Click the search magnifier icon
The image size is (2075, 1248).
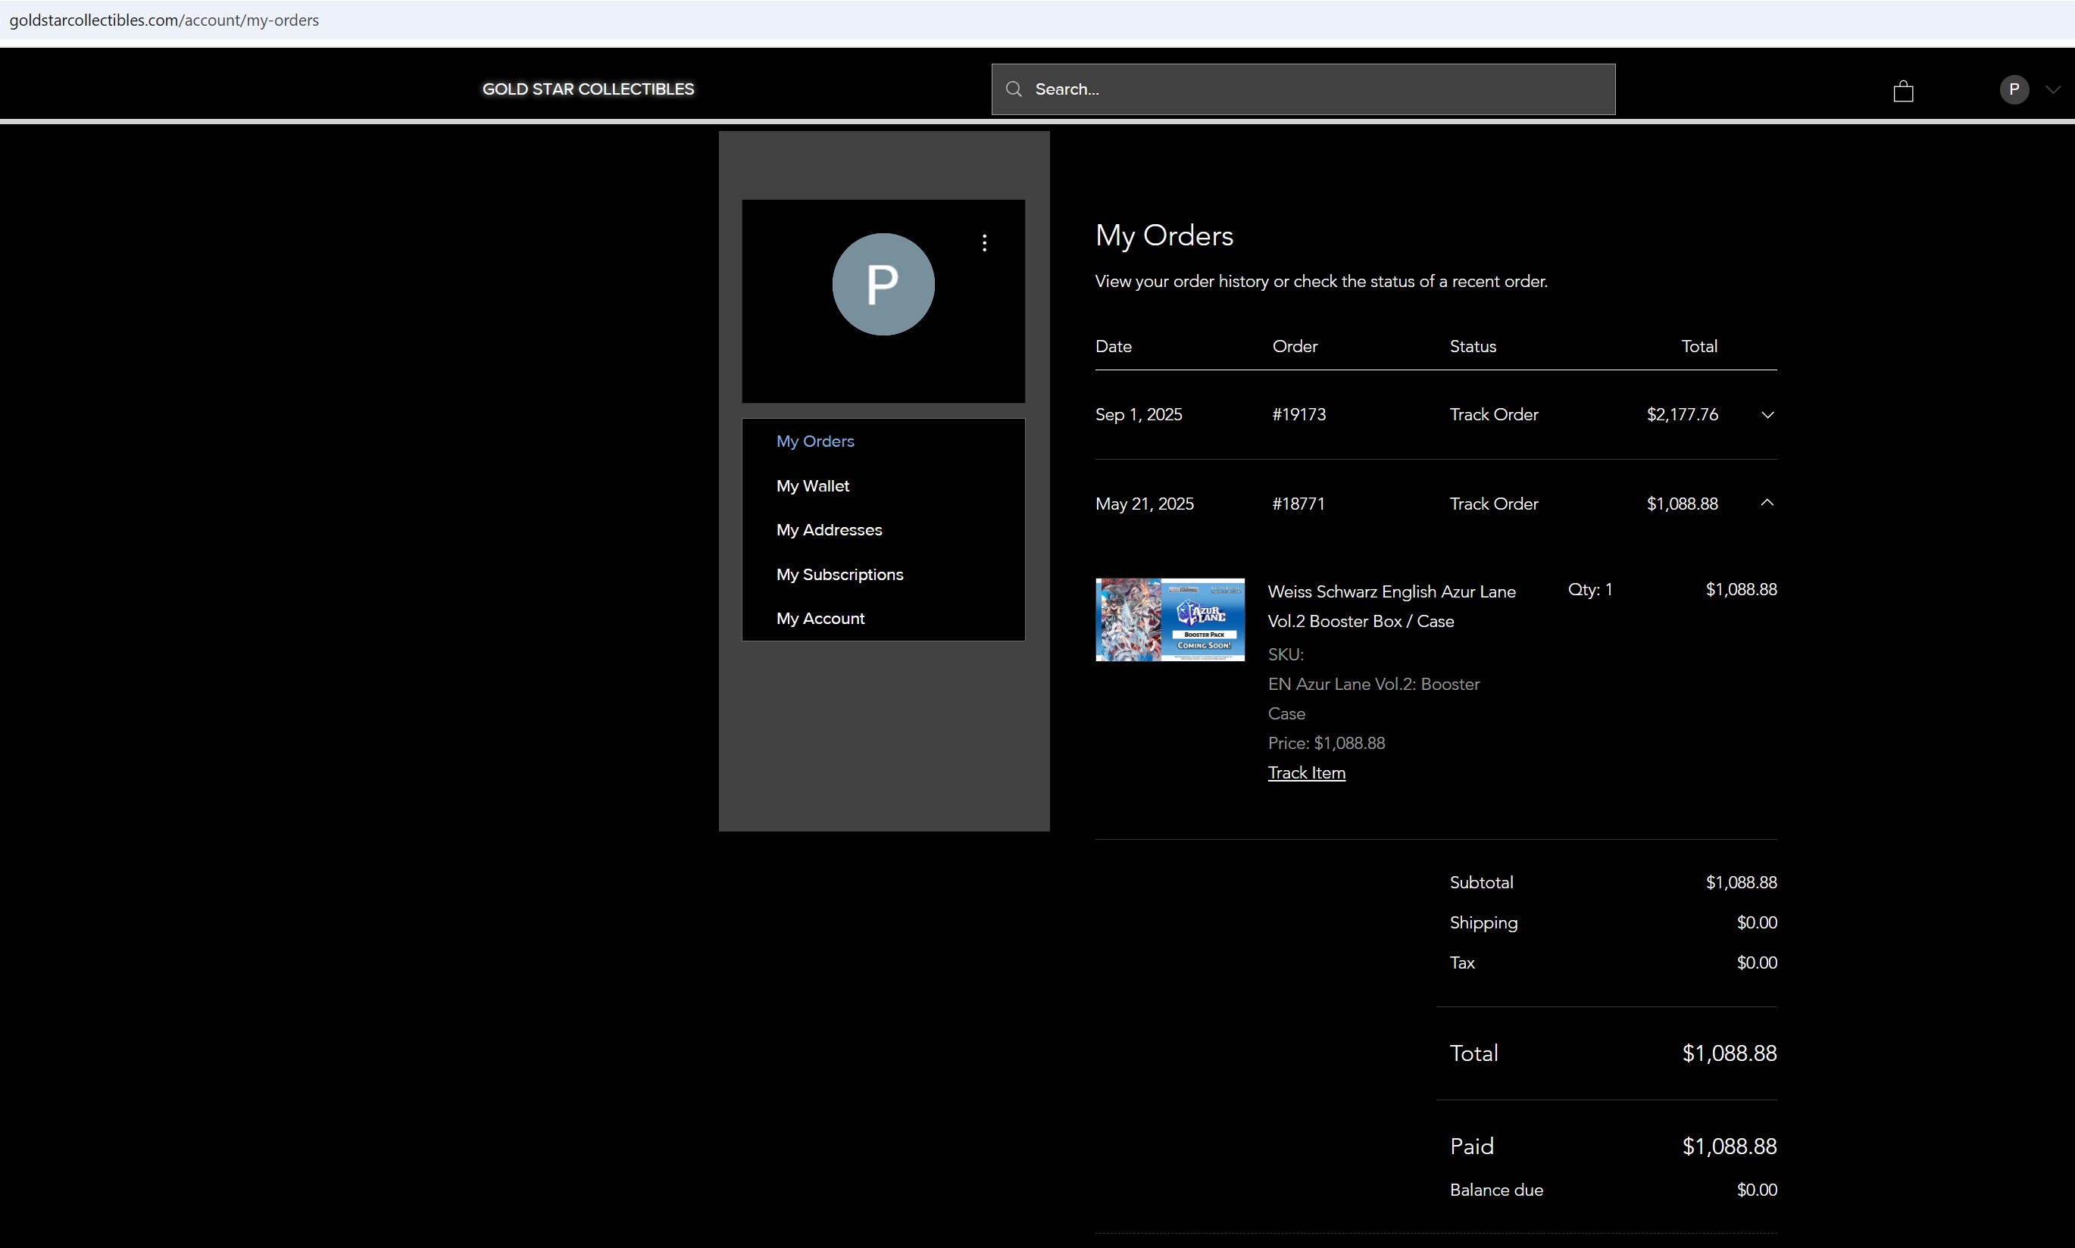[x=1014, y=89]
